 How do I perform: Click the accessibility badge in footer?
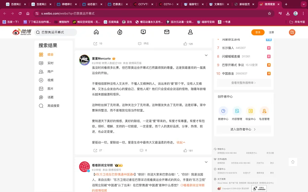click(x=259, y=189)
